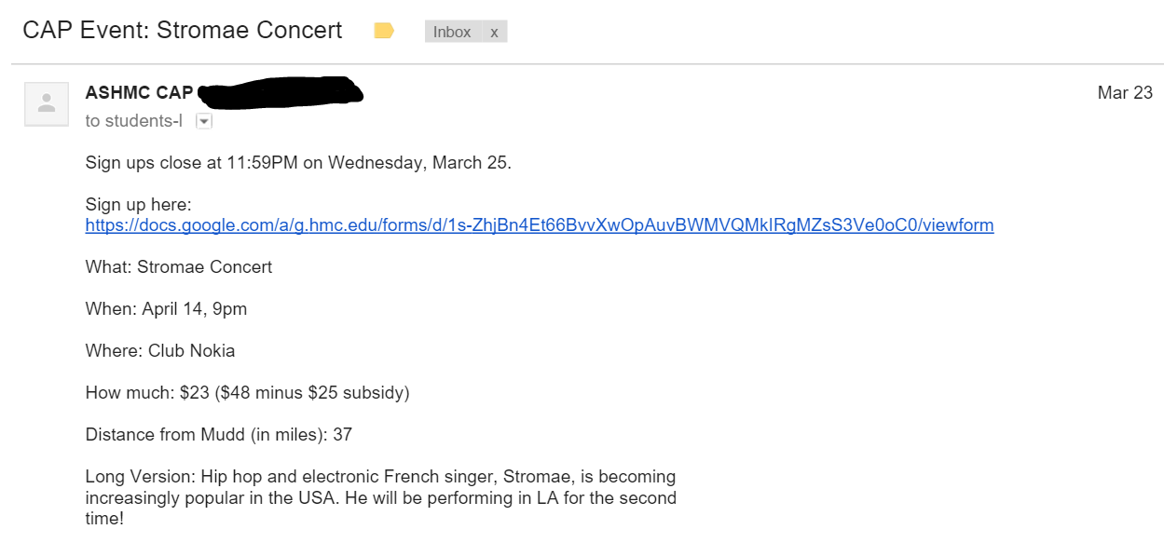
Task: Click the 'Sign ups close at 11:59PM' line
Action: coord(298,163)
